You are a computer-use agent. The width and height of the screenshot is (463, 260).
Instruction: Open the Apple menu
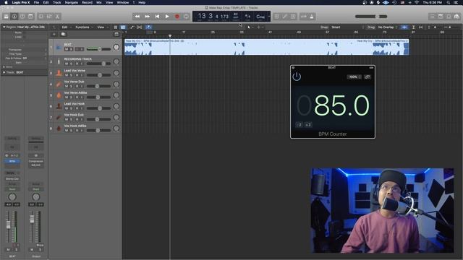click(6, 2)
